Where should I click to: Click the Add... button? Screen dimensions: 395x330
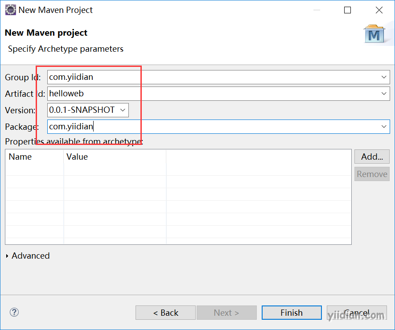click(372, 157)
